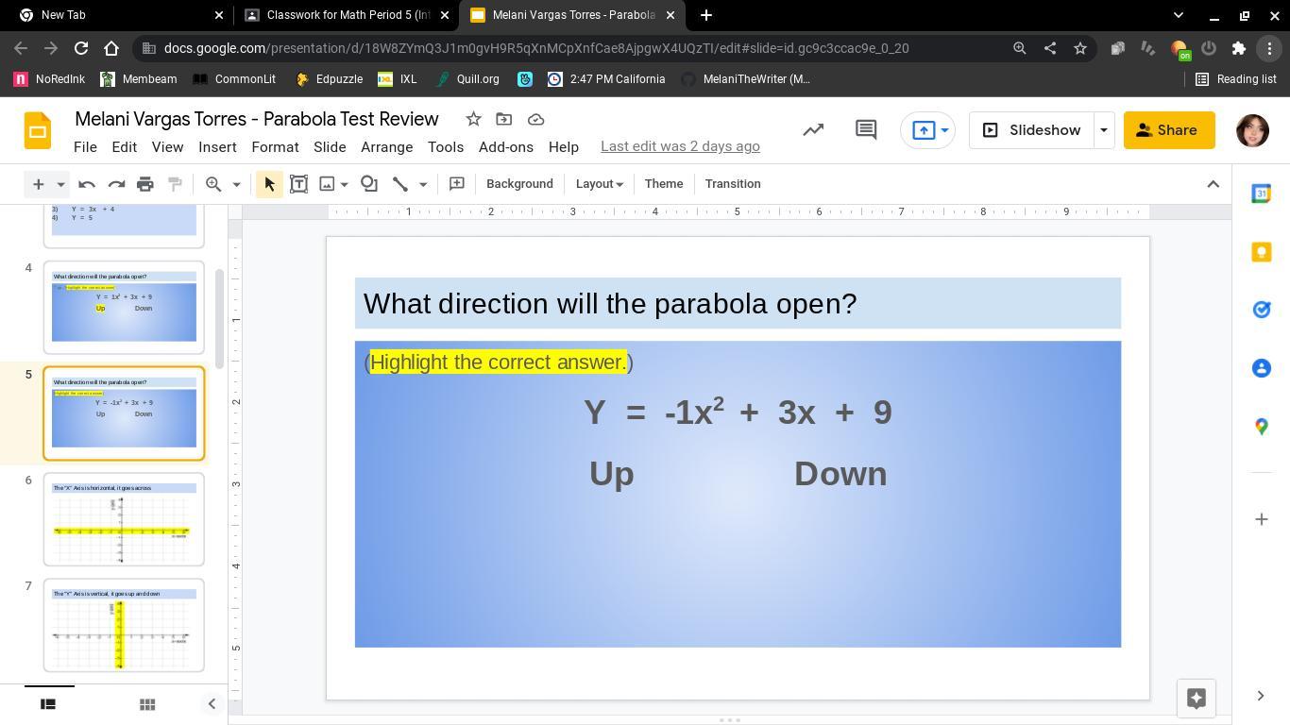Viewport: 1290px width, 725px height.
Task: Click the Print icon
Action: (x=144, y=184)
